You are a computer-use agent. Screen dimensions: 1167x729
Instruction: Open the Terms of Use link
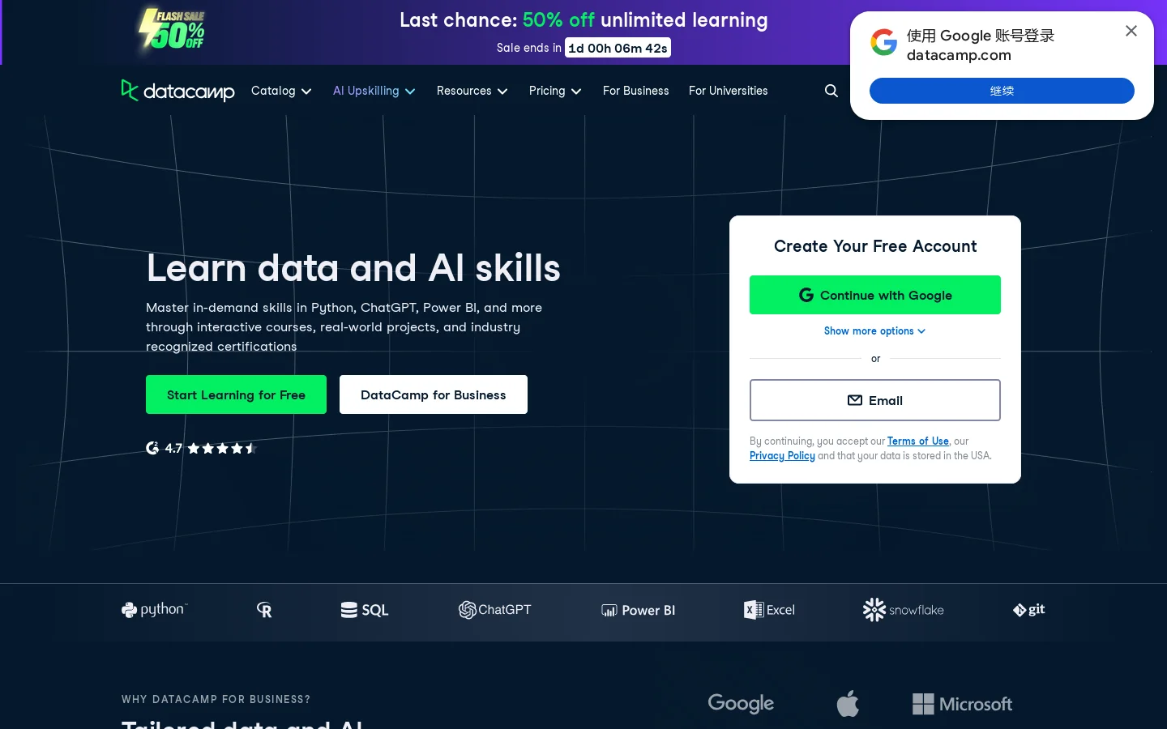(918, 441)
